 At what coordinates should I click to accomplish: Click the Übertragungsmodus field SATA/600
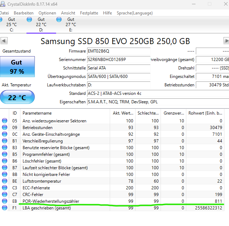(119, 77)
